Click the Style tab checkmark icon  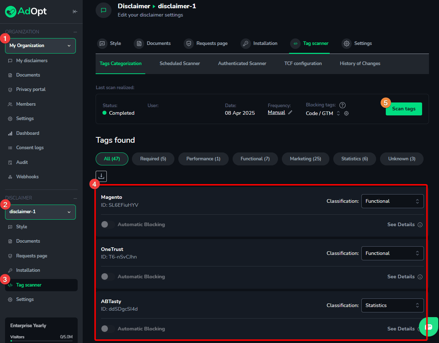[102, 44]
